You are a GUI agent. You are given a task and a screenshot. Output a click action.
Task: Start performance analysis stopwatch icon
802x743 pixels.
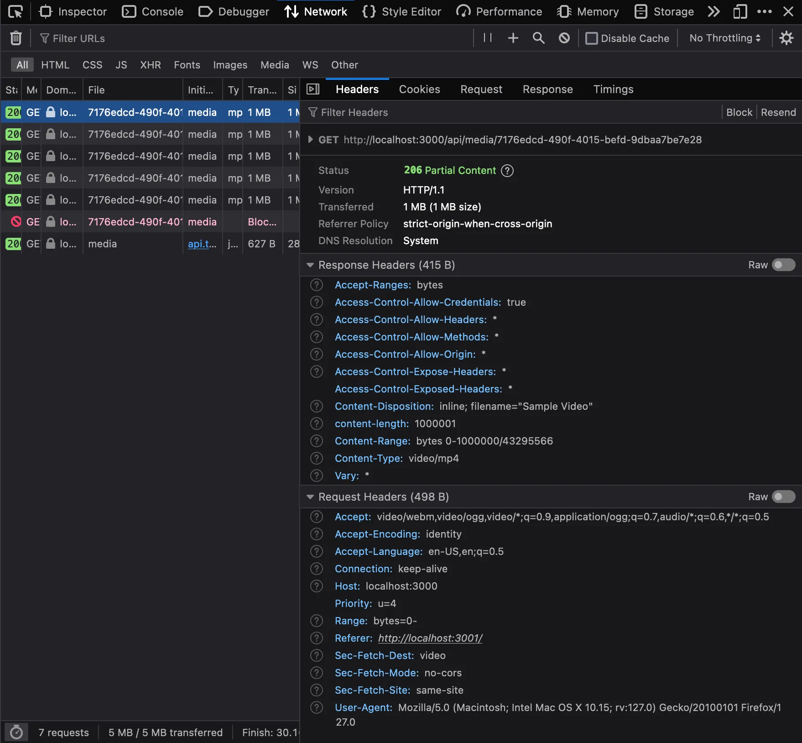point(16,733)
